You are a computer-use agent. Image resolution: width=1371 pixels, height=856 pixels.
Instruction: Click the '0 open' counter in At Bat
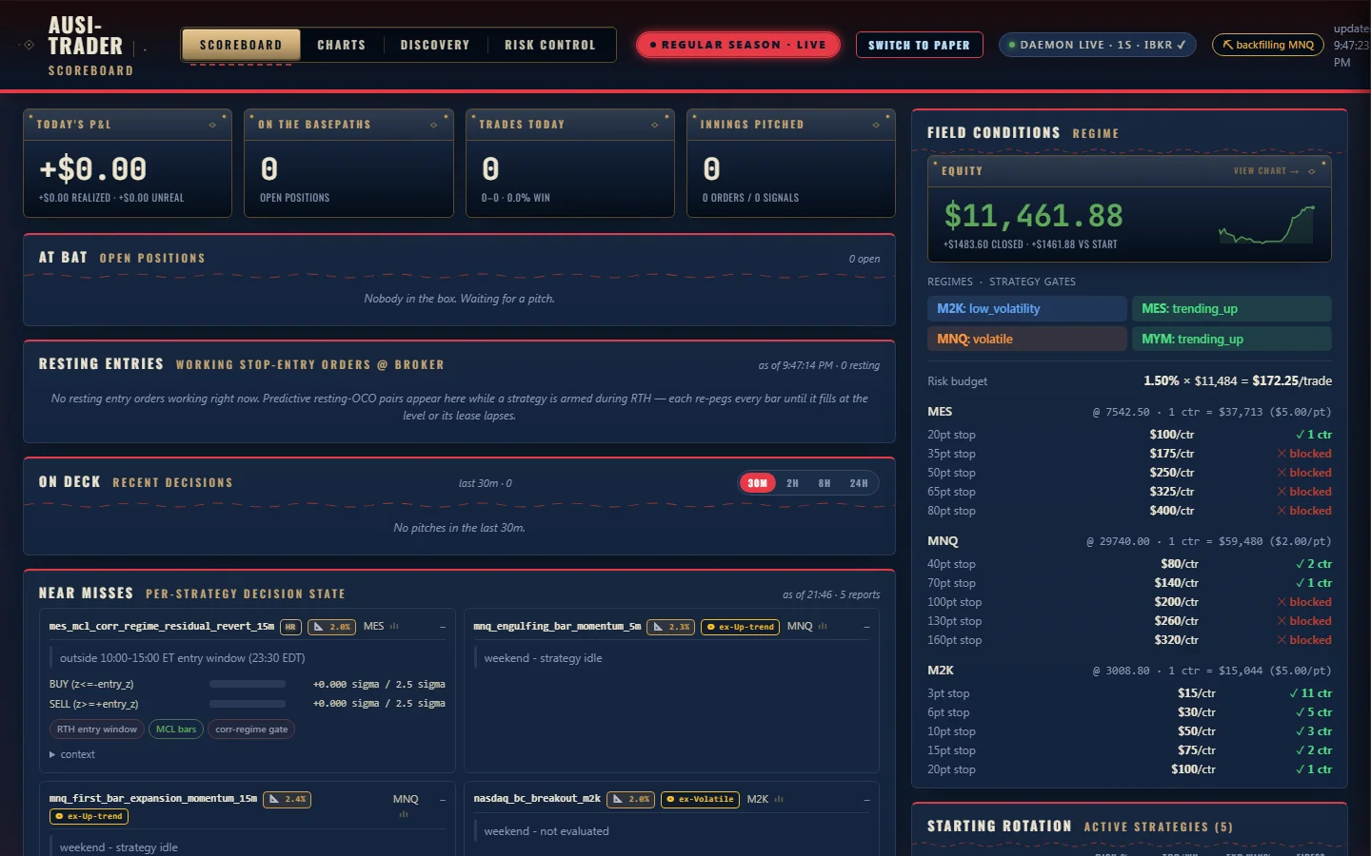point(864,259)
